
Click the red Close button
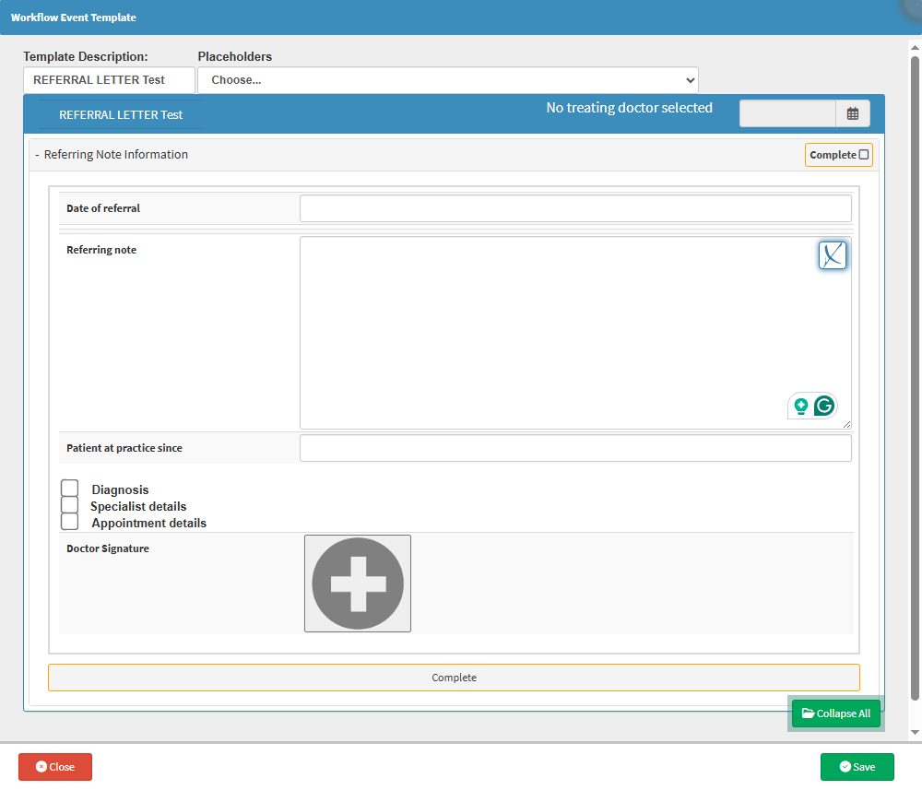pyautogui.click(x=55, y=767)
